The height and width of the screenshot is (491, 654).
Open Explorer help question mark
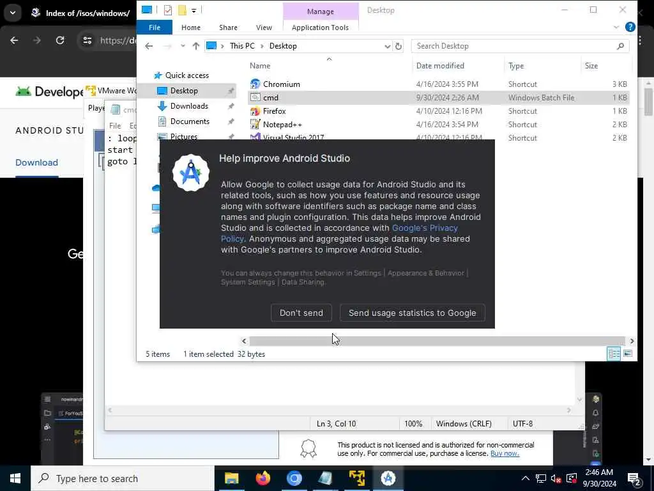(630, 27)
